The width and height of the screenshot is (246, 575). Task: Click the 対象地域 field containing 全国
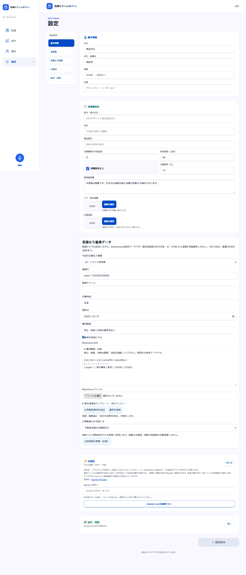159,303
